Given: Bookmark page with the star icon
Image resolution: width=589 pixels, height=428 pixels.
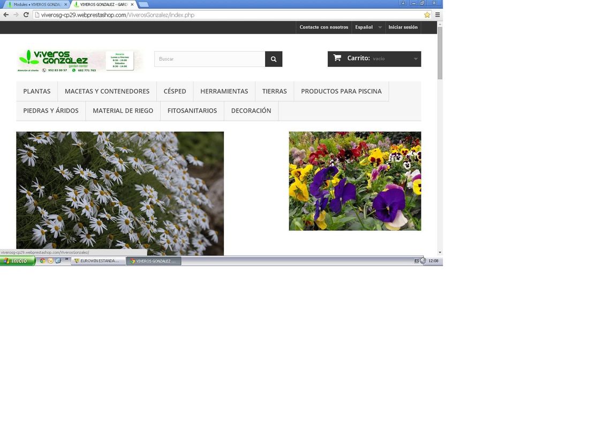Looking at the screenshot, I should pos(427,15).
